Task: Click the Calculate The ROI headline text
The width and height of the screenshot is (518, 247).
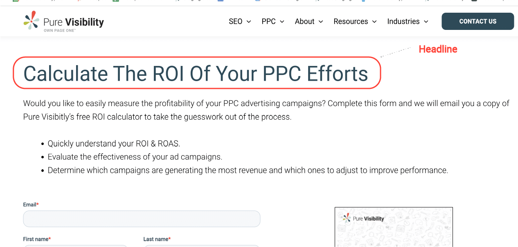Action: pyautogui.click(x=196, y=74)
